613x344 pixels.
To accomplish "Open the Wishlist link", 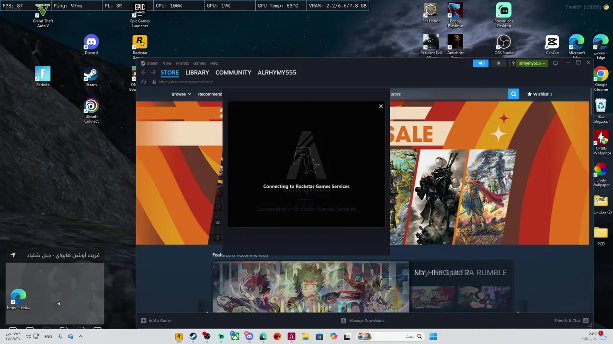I will pyautogui.click(x=540, y=94).
